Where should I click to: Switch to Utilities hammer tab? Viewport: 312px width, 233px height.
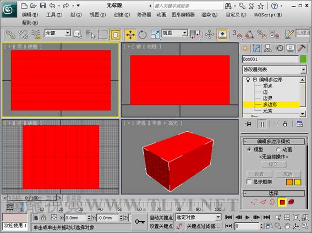tap(302, 48)
